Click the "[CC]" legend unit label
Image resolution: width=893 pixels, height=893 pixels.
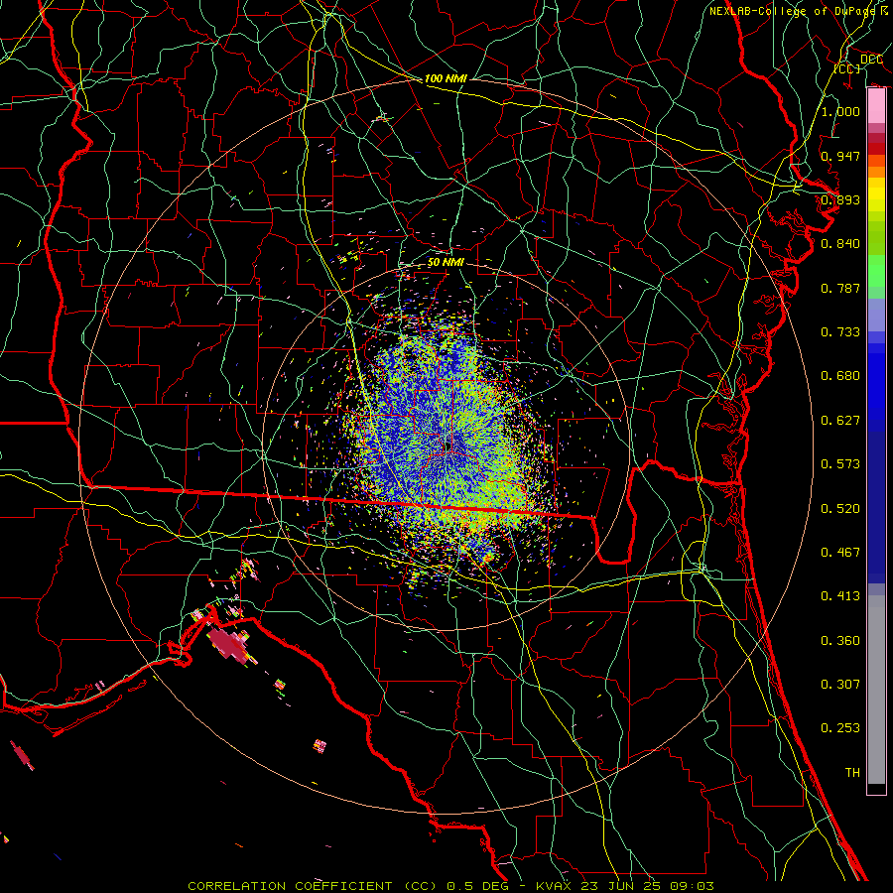click(847, 68)
